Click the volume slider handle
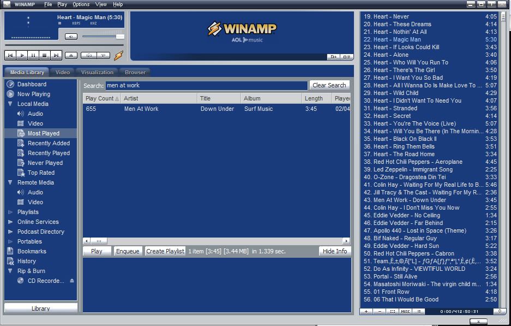The width and height of the screenshot is (511, 326). (120, 37)
